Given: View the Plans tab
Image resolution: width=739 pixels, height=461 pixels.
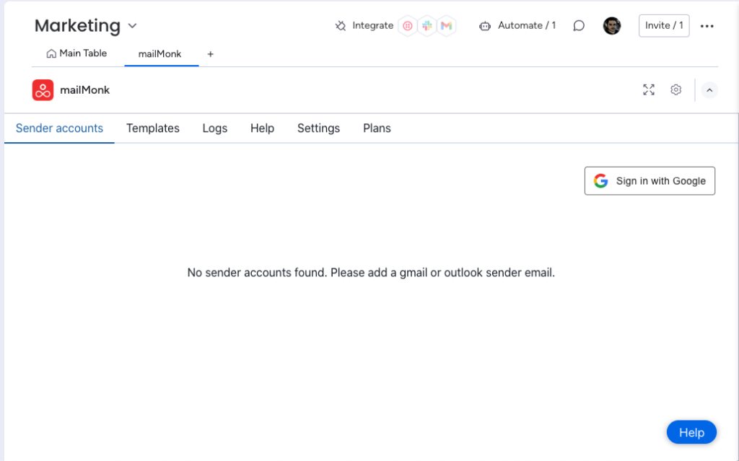Looking at the screenshot, I should point(377,128).
